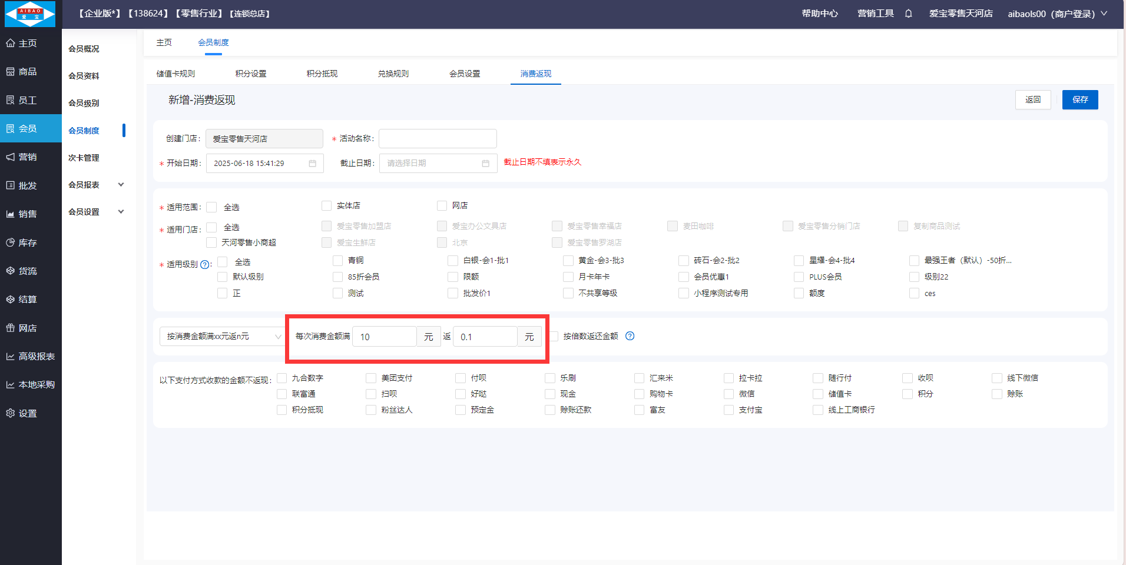This screenshot has width=1126, height=565.
Task: Click the help icon beside 按倍数返还金额
Action: (630, 336)
